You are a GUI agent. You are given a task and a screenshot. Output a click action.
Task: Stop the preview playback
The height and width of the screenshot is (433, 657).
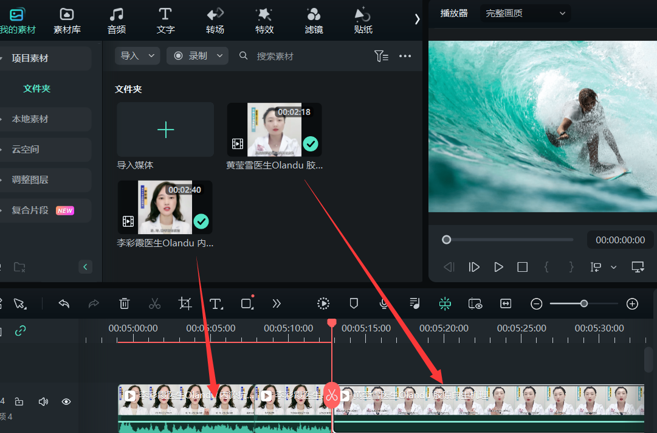point(523,267)
